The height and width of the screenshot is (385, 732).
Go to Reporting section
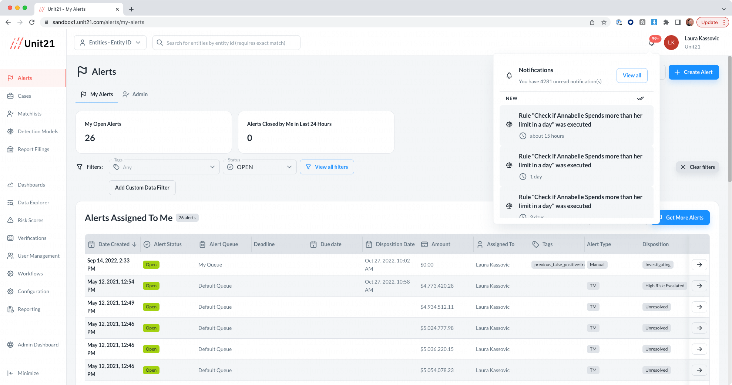[33, 309]
